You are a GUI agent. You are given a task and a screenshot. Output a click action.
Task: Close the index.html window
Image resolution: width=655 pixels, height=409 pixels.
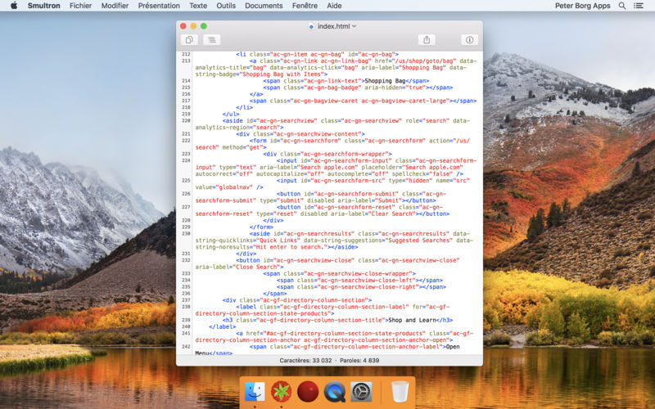[183, 26]
